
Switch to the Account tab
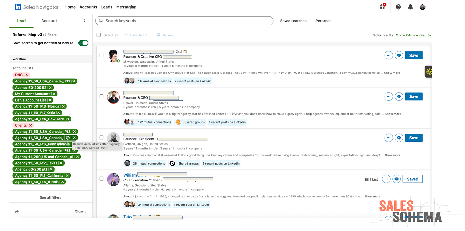pos(49,21)
